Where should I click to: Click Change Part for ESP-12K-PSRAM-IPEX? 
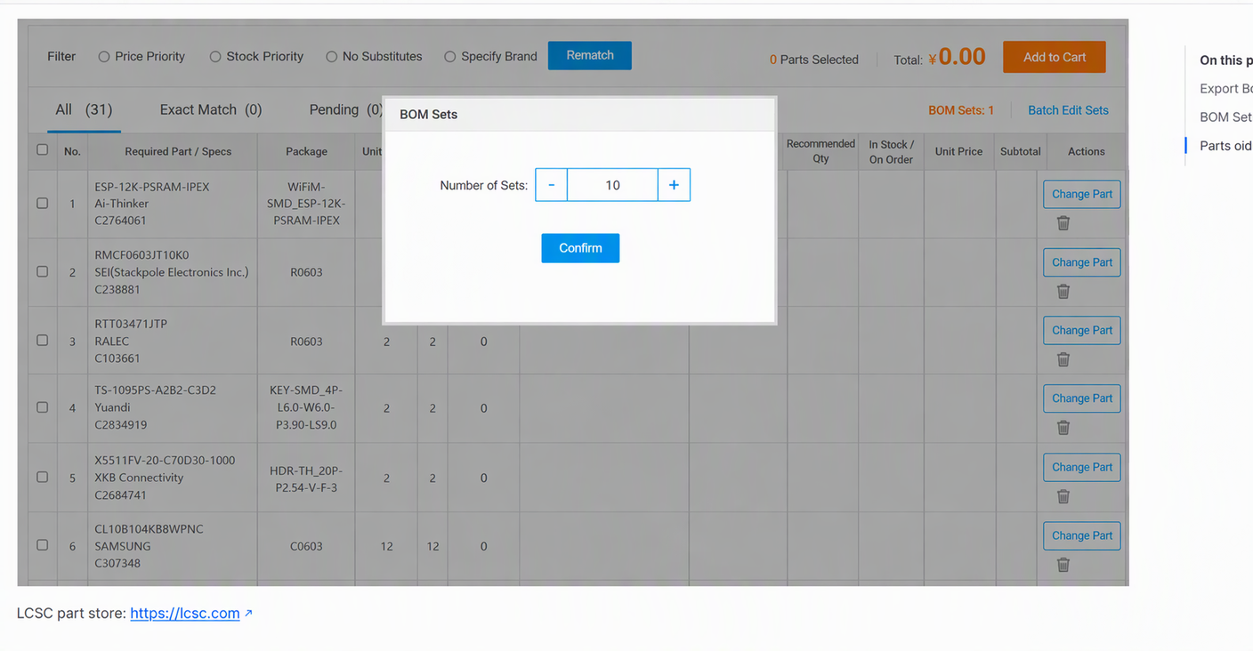1082,194
